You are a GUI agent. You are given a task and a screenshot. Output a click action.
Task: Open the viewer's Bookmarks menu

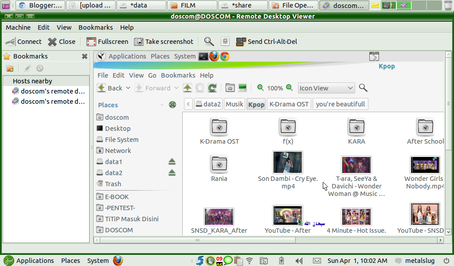pos(96,27)
